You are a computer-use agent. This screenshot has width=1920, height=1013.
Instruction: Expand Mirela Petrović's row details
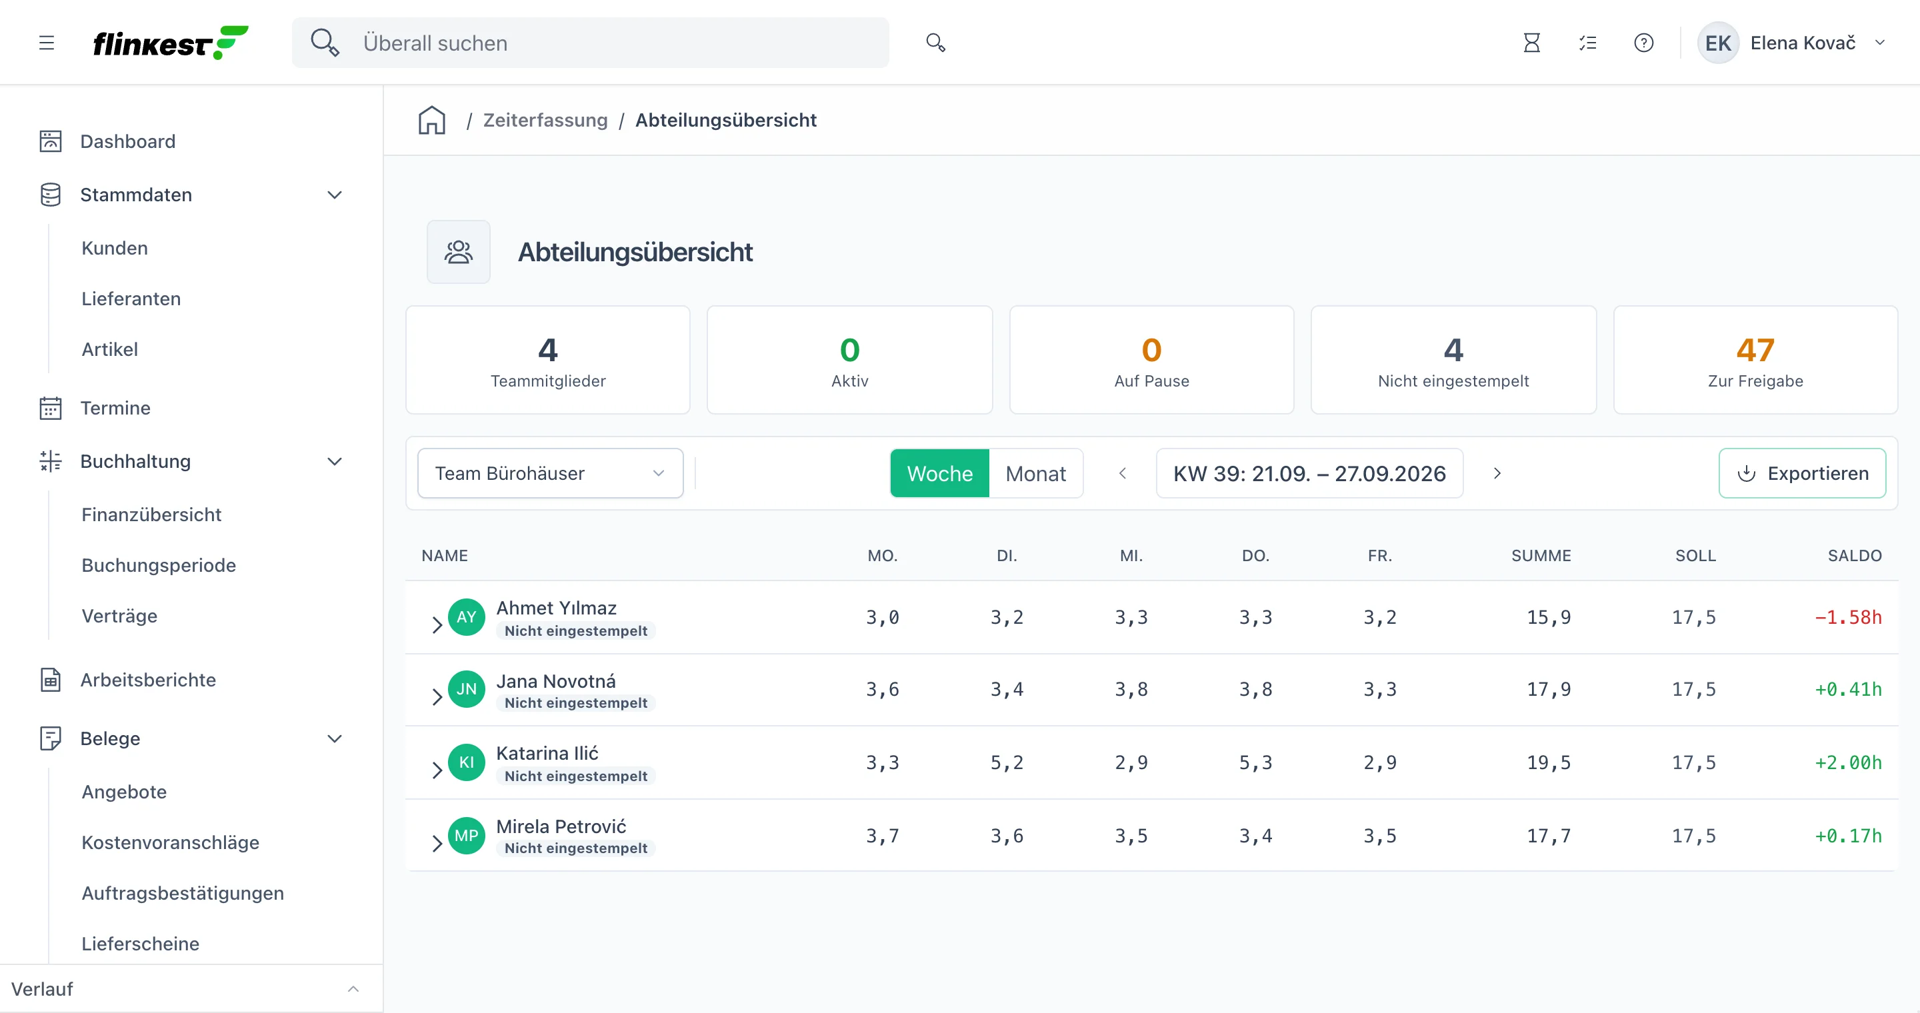437,842
